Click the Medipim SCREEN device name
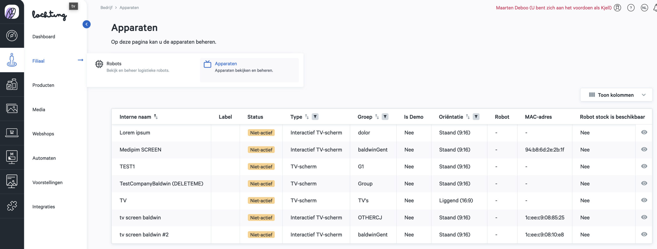This screenshot has height=249, width=657. (140, 150)
